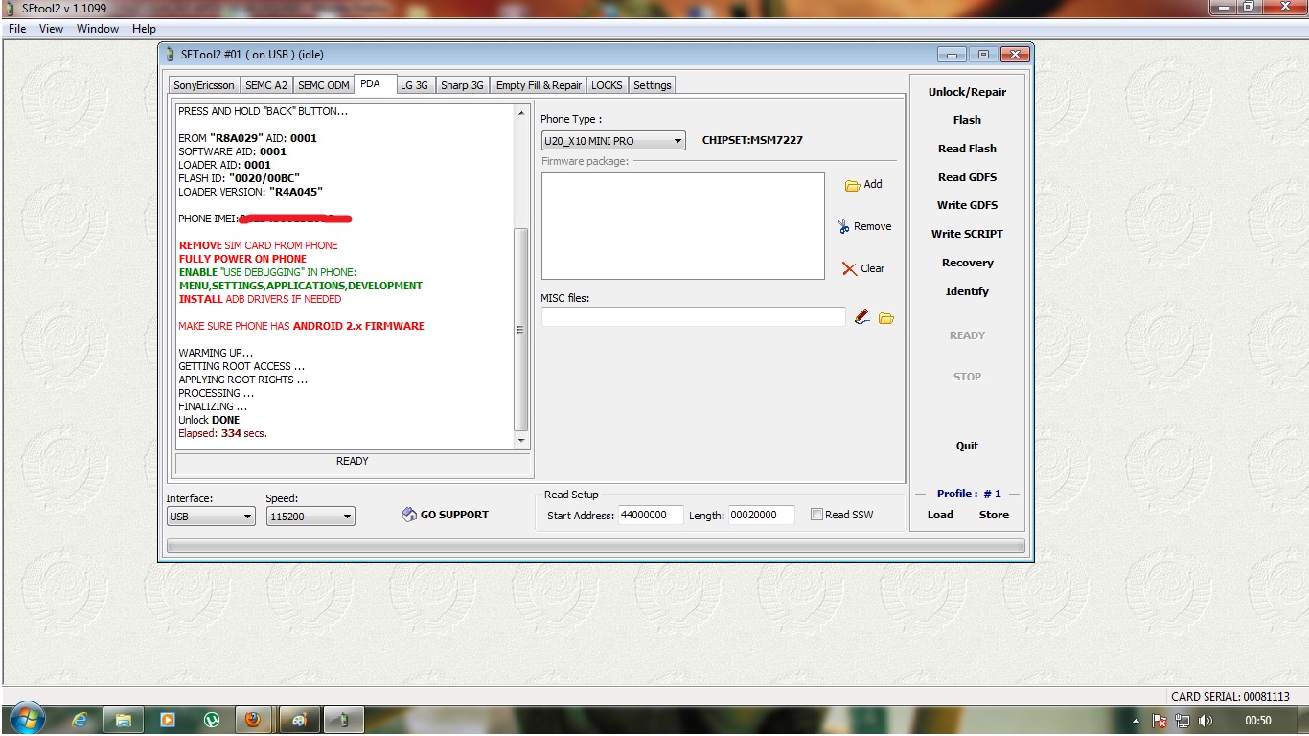The height and width of the screenshot is (736, 1309).
Task: Click the MISC files browse folder icon
Action: click(885, 317)
